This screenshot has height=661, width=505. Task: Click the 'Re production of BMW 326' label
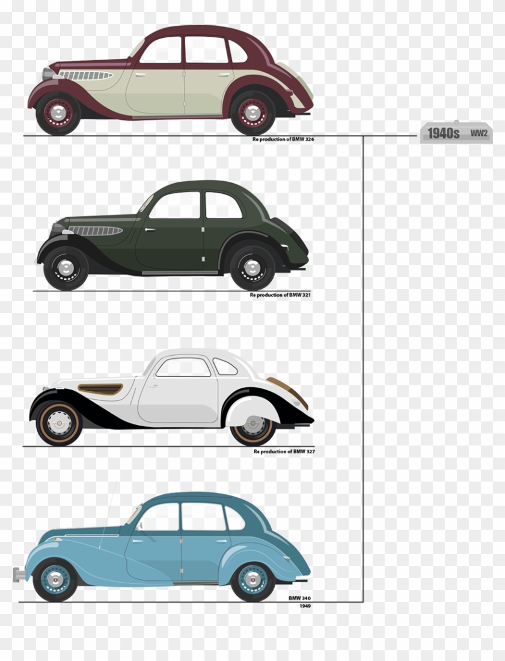[283, 139]
